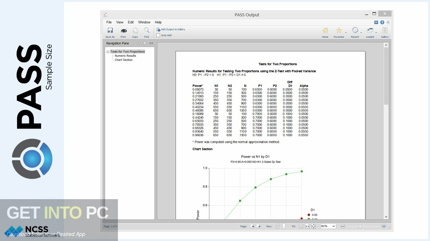Click the PASS Output window icon
This screenshot has height=241, width=430.
tap(105, 15)
